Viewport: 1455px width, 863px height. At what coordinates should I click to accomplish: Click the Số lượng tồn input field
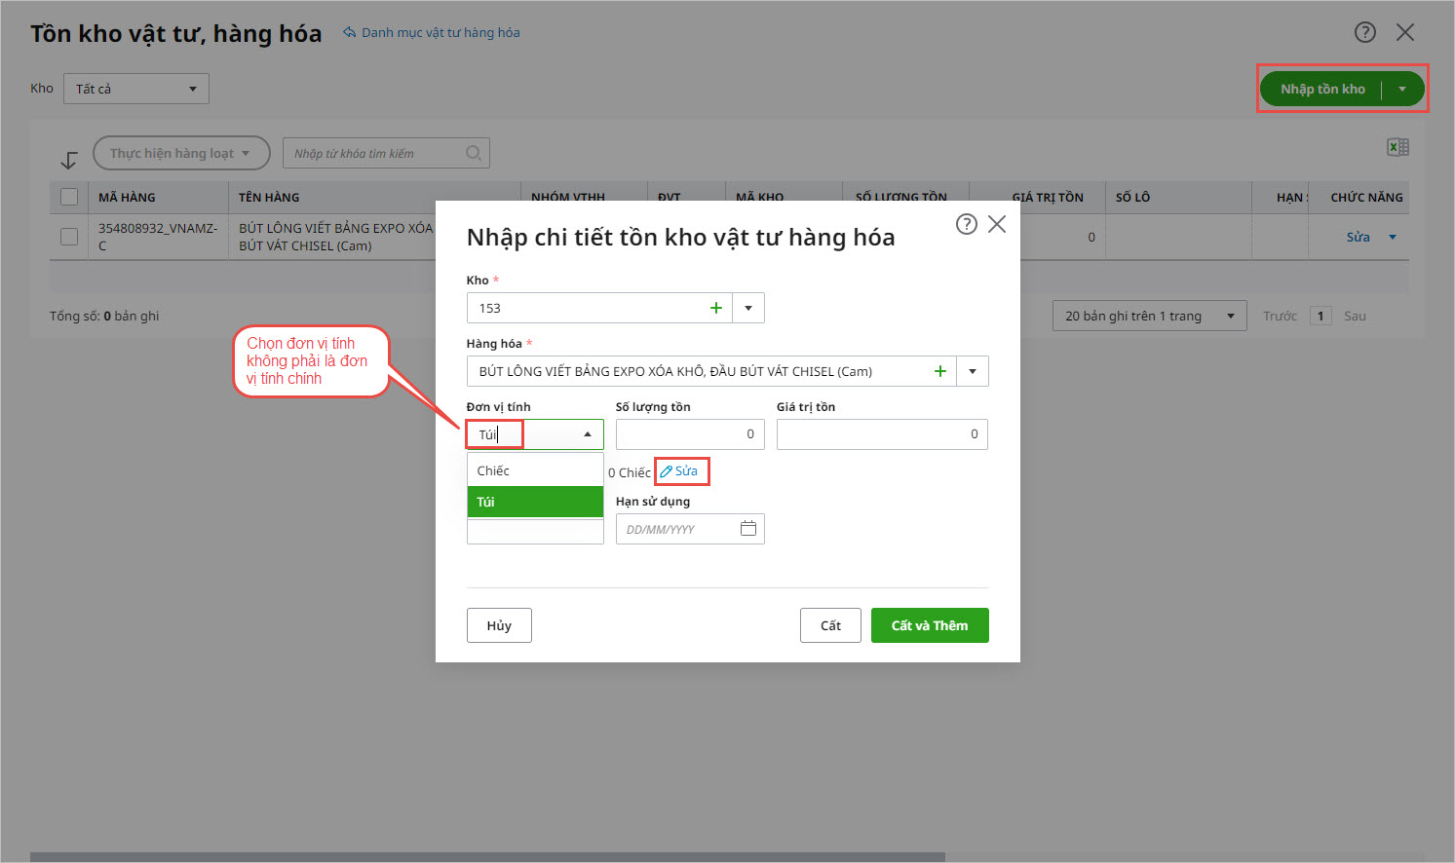point(689,434)
